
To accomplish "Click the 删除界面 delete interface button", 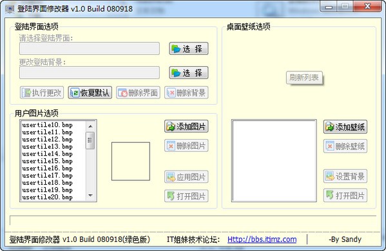I will [138, 93].
